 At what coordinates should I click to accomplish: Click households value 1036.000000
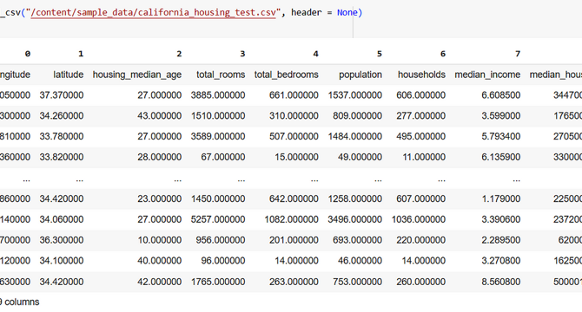pyautogui.click(x=419, y=219)
